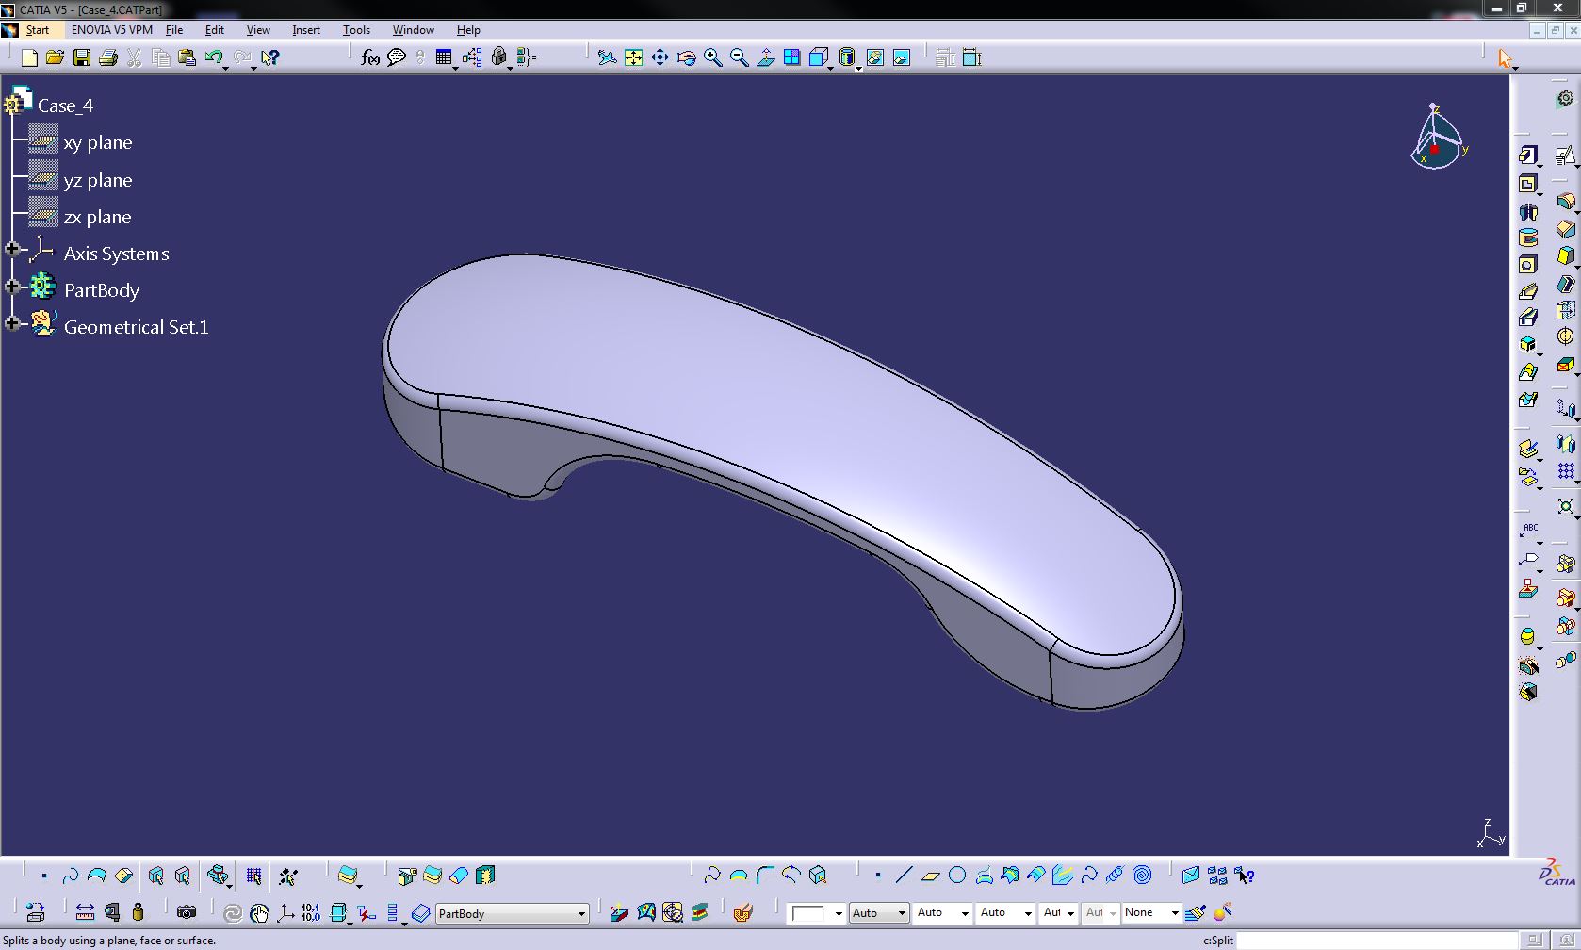This screenshot has width=1581, height=950.
Task: Open the transparency Auto dropdown
Action: click(x=878, y=913)
